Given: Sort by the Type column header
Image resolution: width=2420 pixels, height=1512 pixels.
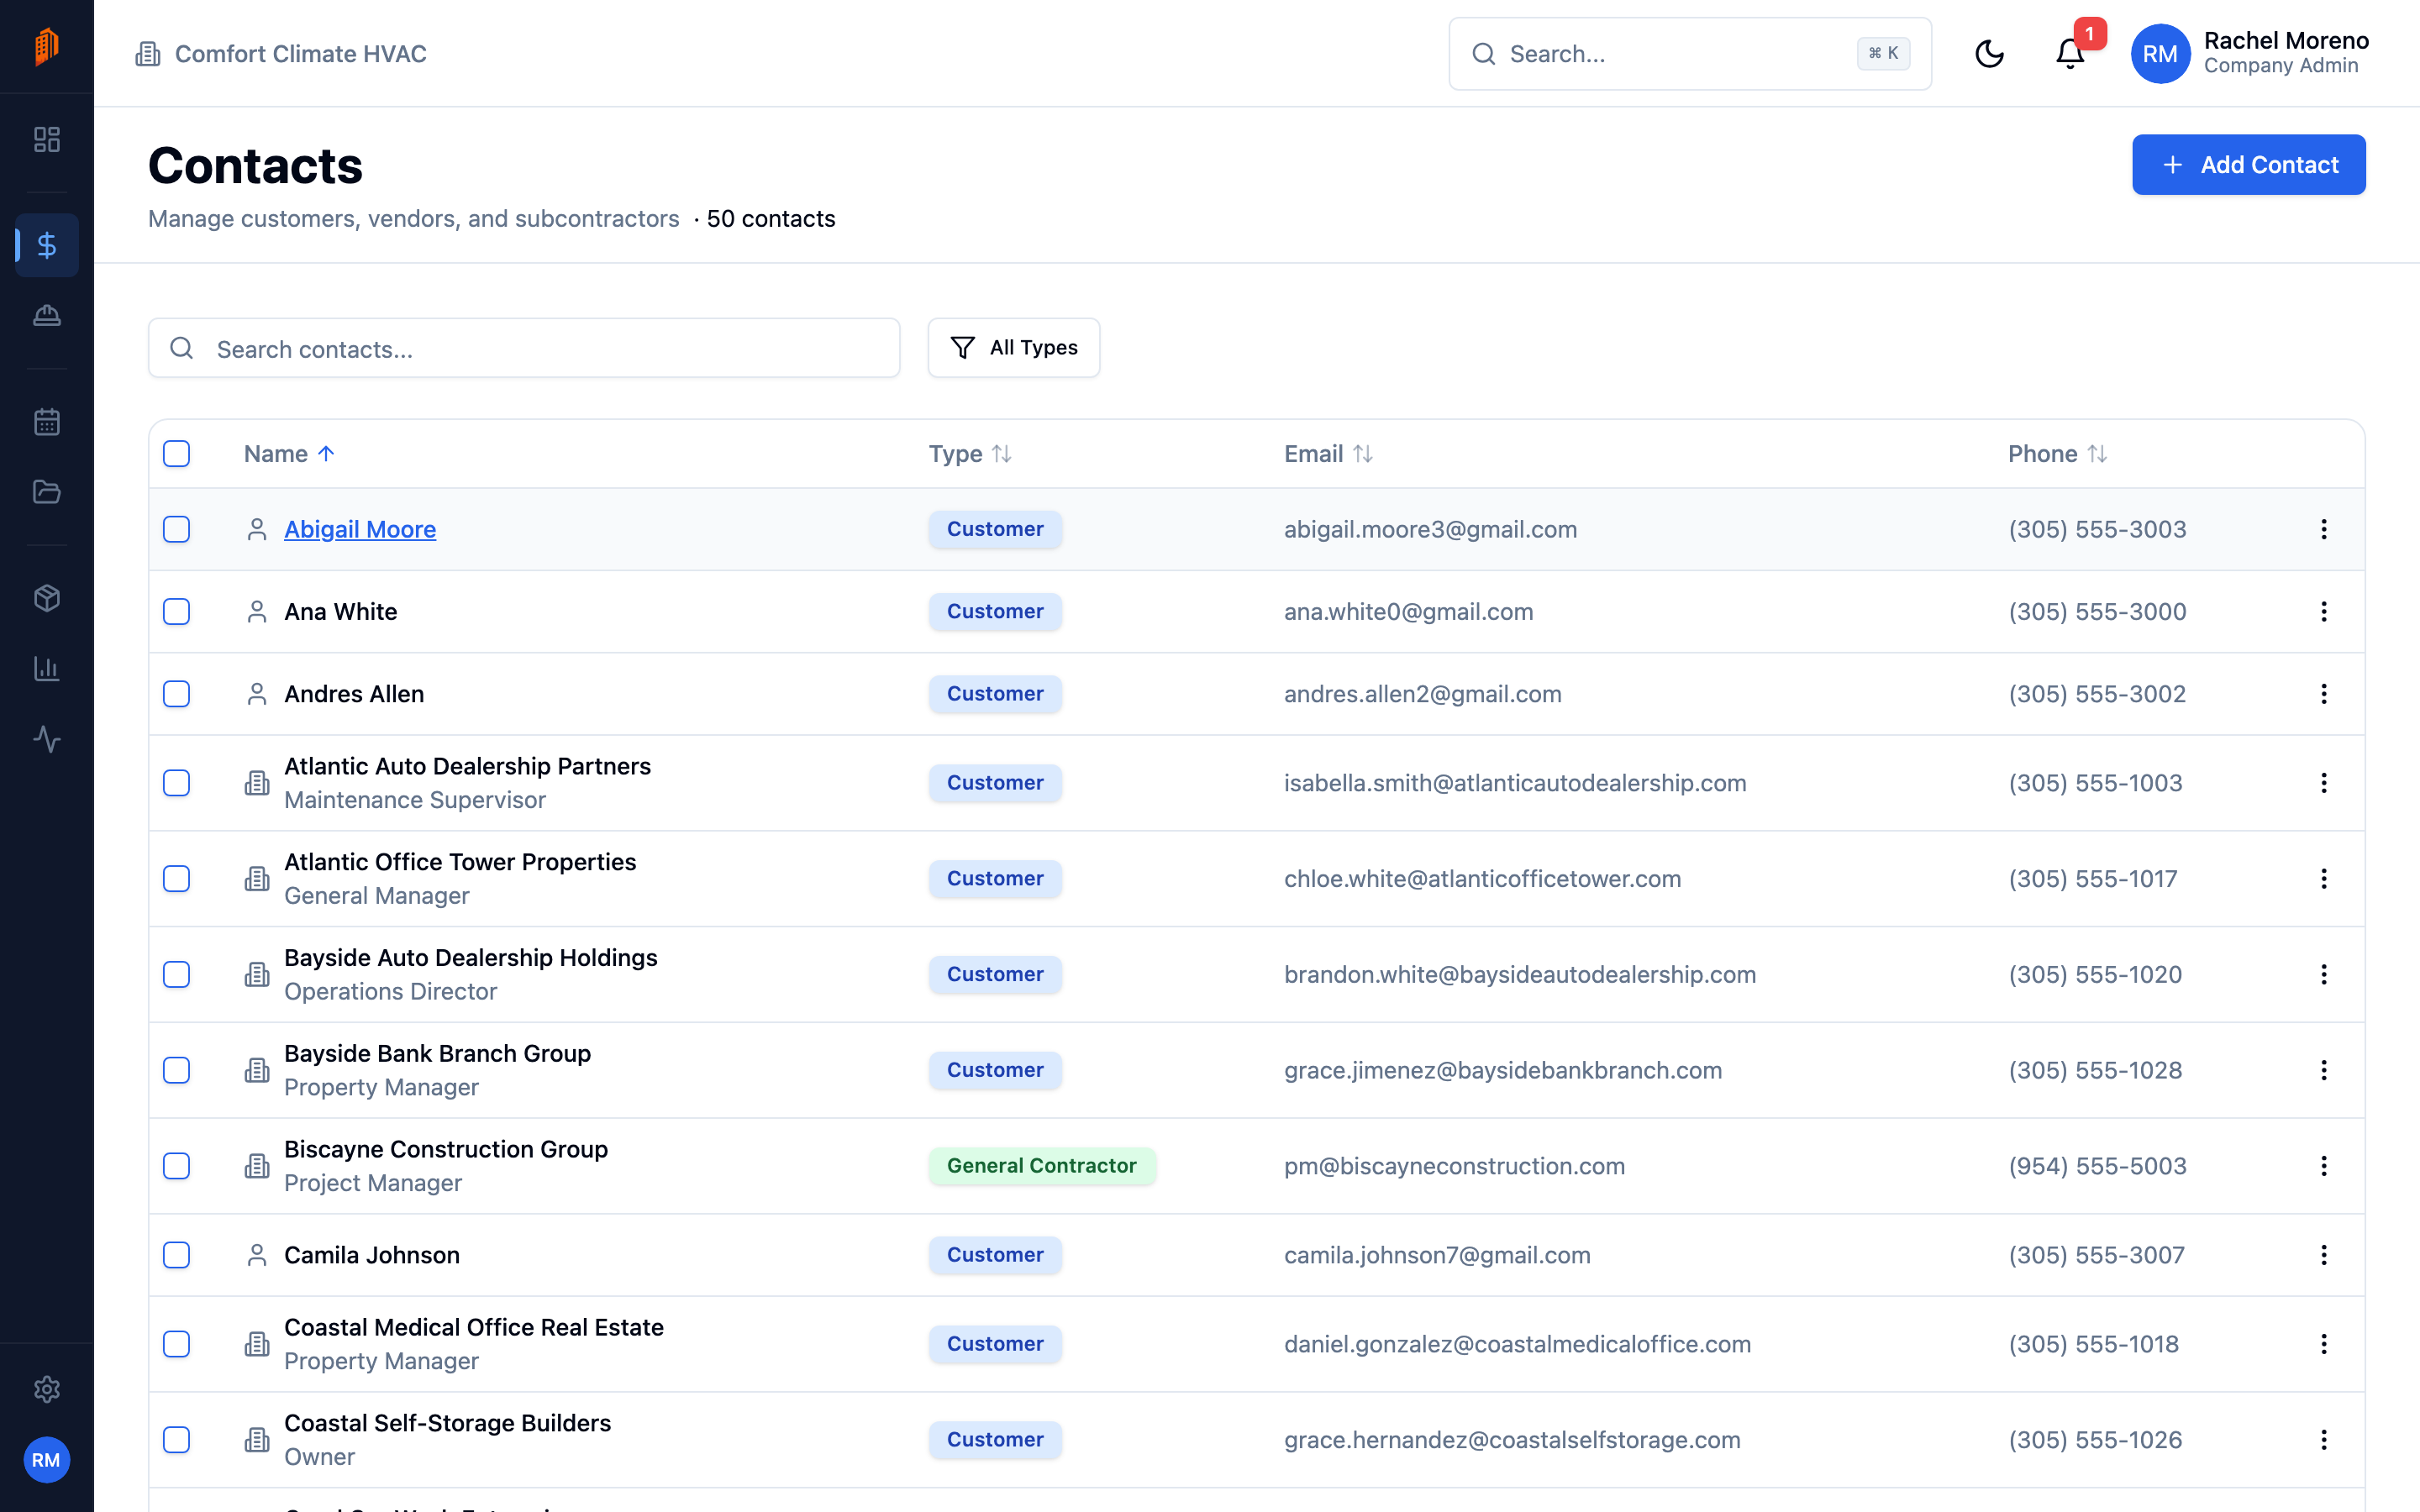Looking at the screenshot, I should coord(970,454).
